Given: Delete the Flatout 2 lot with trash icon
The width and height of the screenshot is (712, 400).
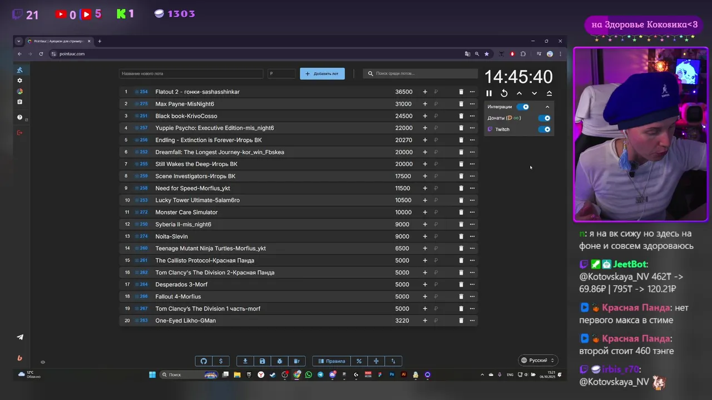Looking at the screenshot, I should [x=461, y=92].
